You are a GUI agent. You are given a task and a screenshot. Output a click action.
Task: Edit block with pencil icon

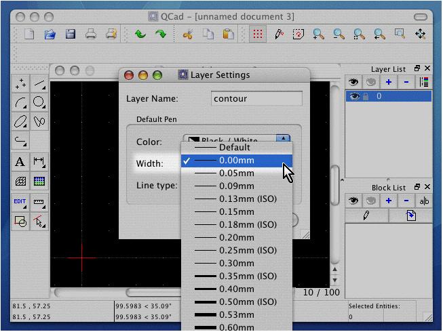coord(366,215)
